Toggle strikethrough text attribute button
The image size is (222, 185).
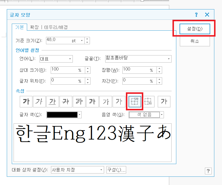(66, 101)
